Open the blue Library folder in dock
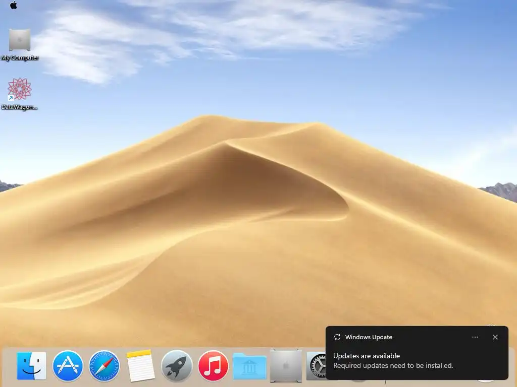Image resolution: width=517 pixels, height=387 pixels. tap(249, 366)
